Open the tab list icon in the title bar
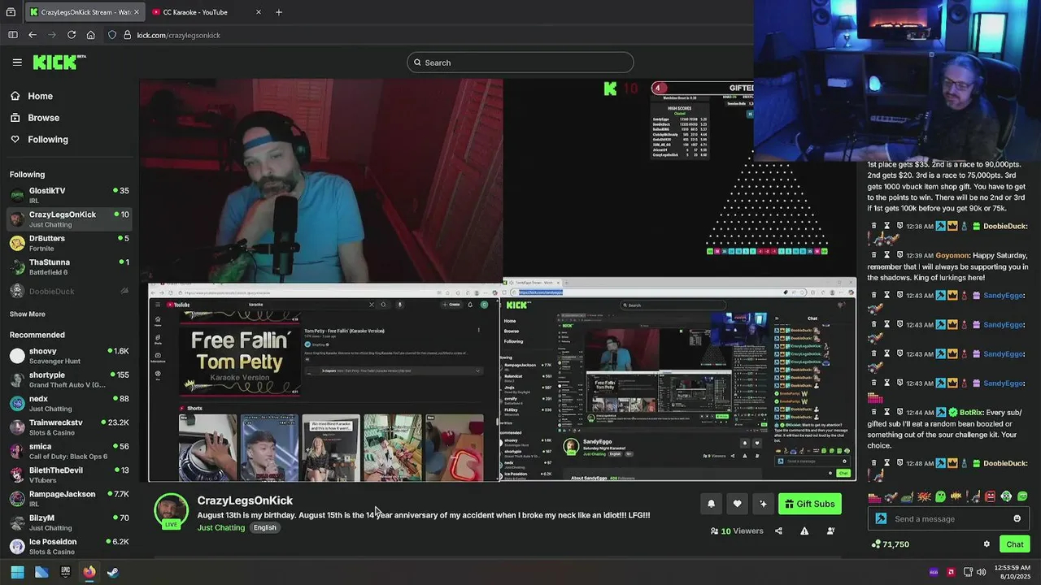Viewport: 1041px width, 585px height. (11, 12)
